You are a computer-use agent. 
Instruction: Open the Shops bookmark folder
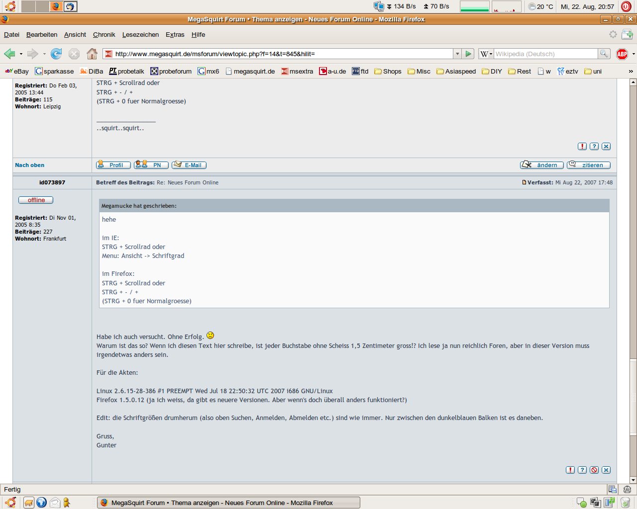pyautogui.click(x=388, y=71)
